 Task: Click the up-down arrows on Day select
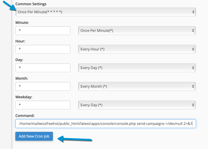pos(193,68)
